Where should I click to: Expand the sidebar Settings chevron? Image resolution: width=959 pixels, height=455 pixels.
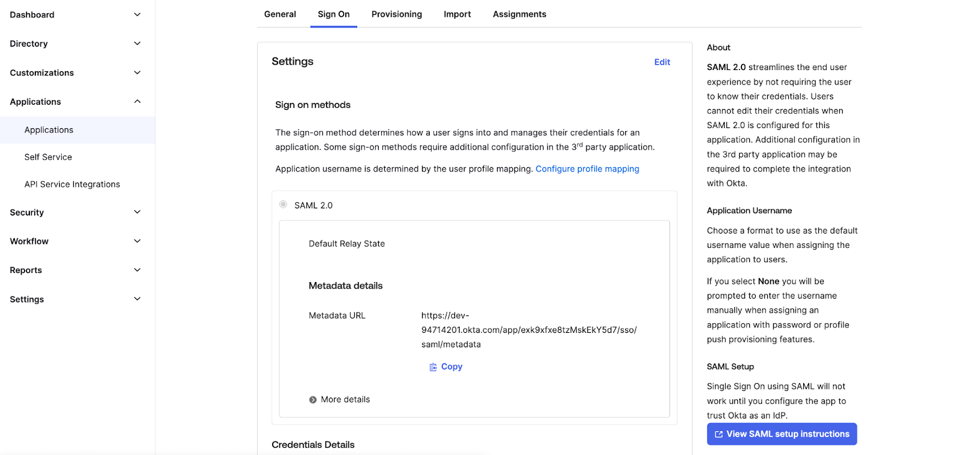click(137, 299)
